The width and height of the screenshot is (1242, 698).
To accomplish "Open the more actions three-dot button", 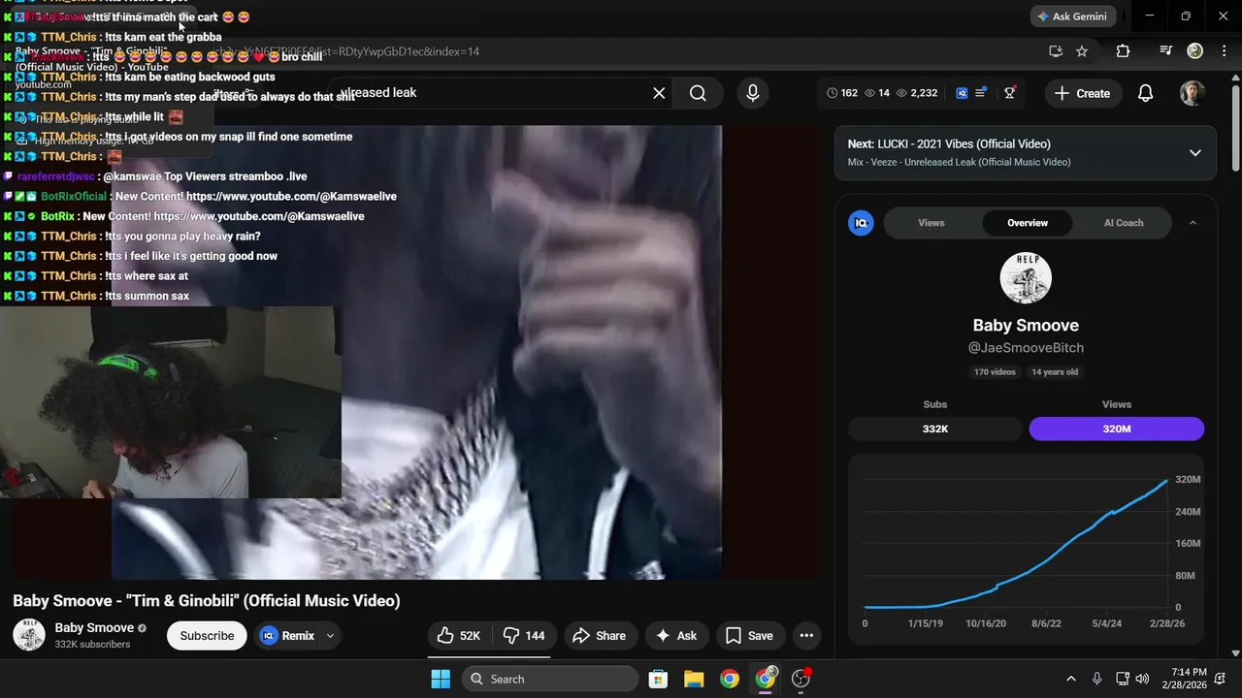I will pos(806,636).
